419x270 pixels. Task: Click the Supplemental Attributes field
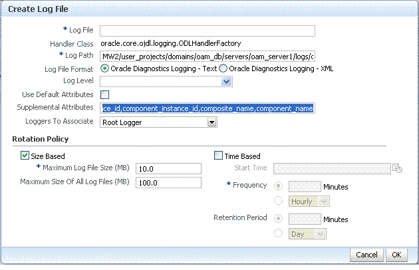click(208, 108)
